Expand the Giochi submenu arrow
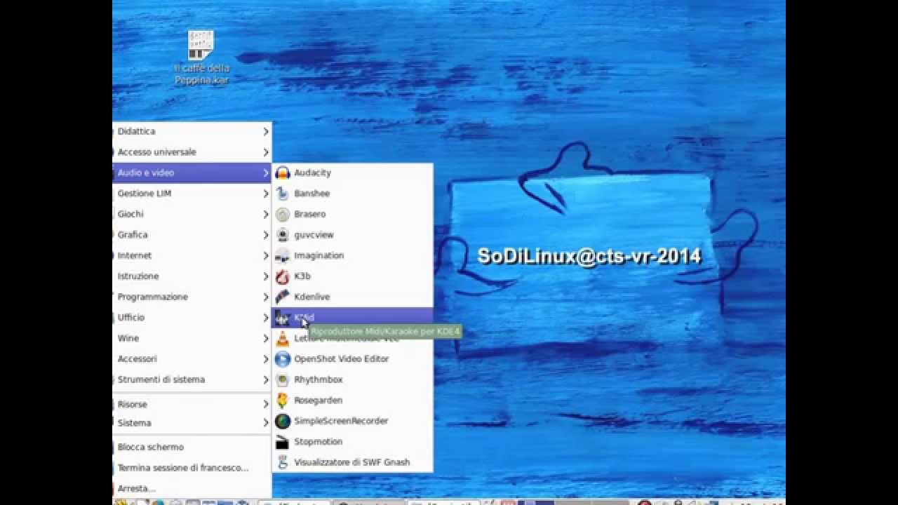898x505 pixels. click(266, 214)
